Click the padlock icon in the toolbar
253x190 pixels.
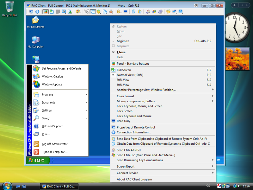click(119, 12)
